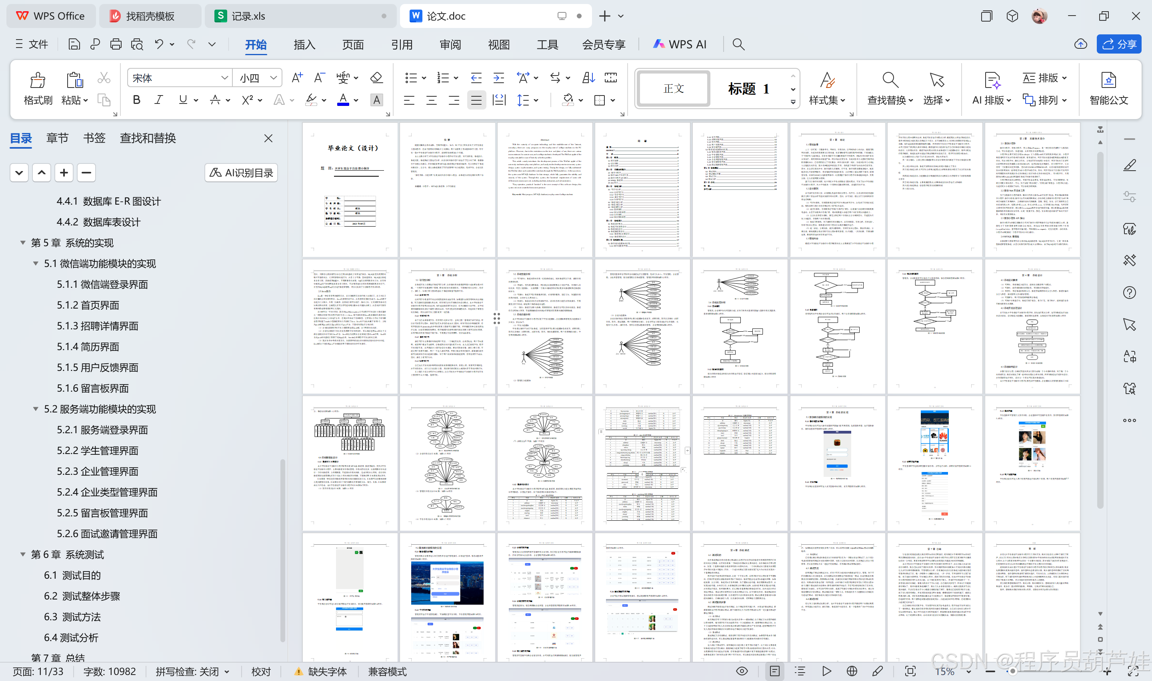The image size is (1152, 681).
Task: Toggle bold formatting
Action: point(136,100)
